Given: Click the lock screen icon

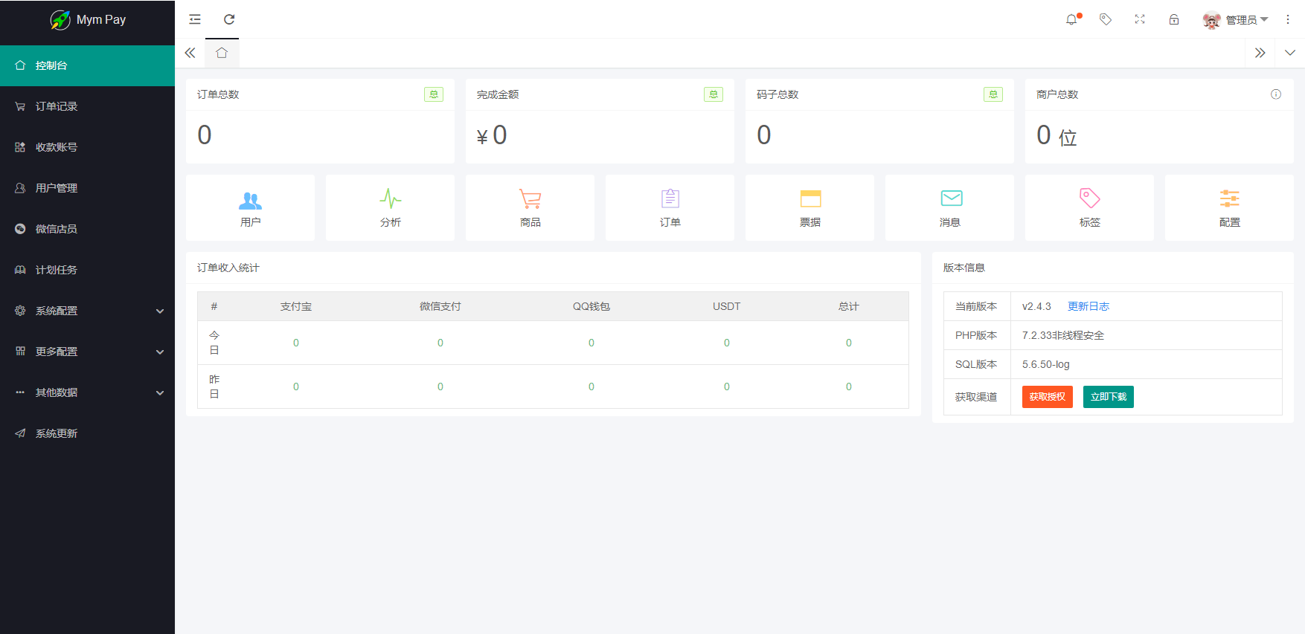Looking at the screenshot, I should tap(1174, 19).
